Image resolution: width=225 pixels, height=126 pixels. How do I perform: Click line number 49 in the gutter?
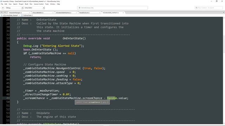8,98
